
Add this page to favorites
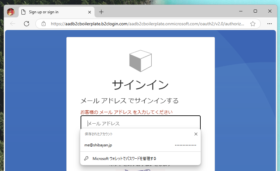253,24
